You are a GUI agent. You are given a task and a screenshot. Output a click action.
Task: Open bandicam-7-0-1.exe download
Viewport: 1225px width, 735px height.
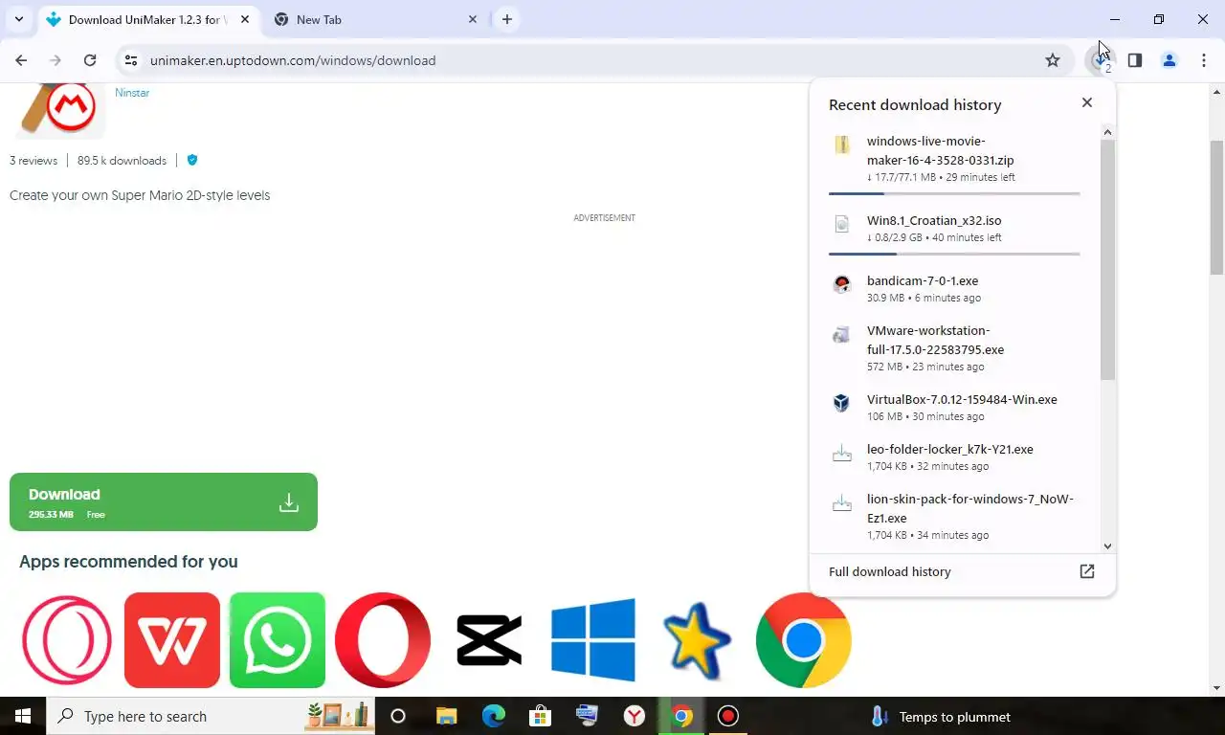click(x=954, y=288)
